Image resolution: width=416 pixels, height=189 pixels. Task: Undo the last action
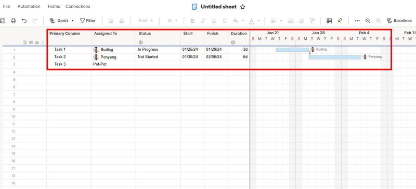24,21
